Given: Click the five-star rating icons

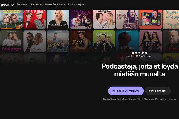Looking at the screenshot, I should pos(139,53).
